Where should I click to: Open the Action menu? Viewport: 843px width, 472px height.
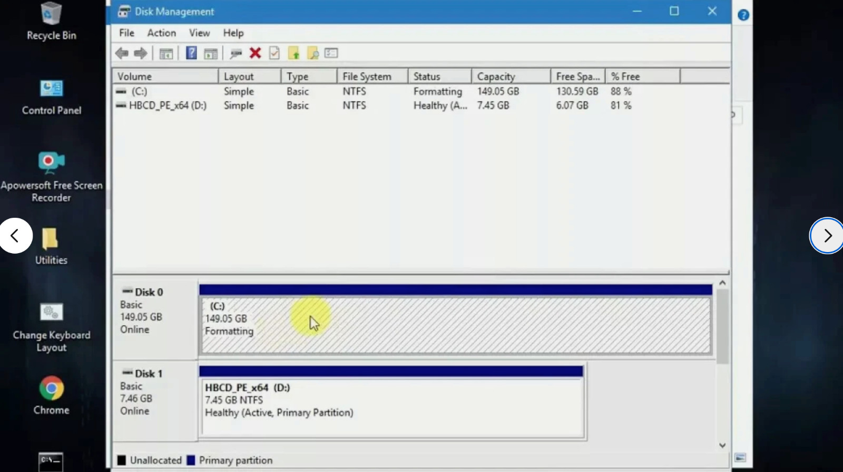[x=161, y=33]
